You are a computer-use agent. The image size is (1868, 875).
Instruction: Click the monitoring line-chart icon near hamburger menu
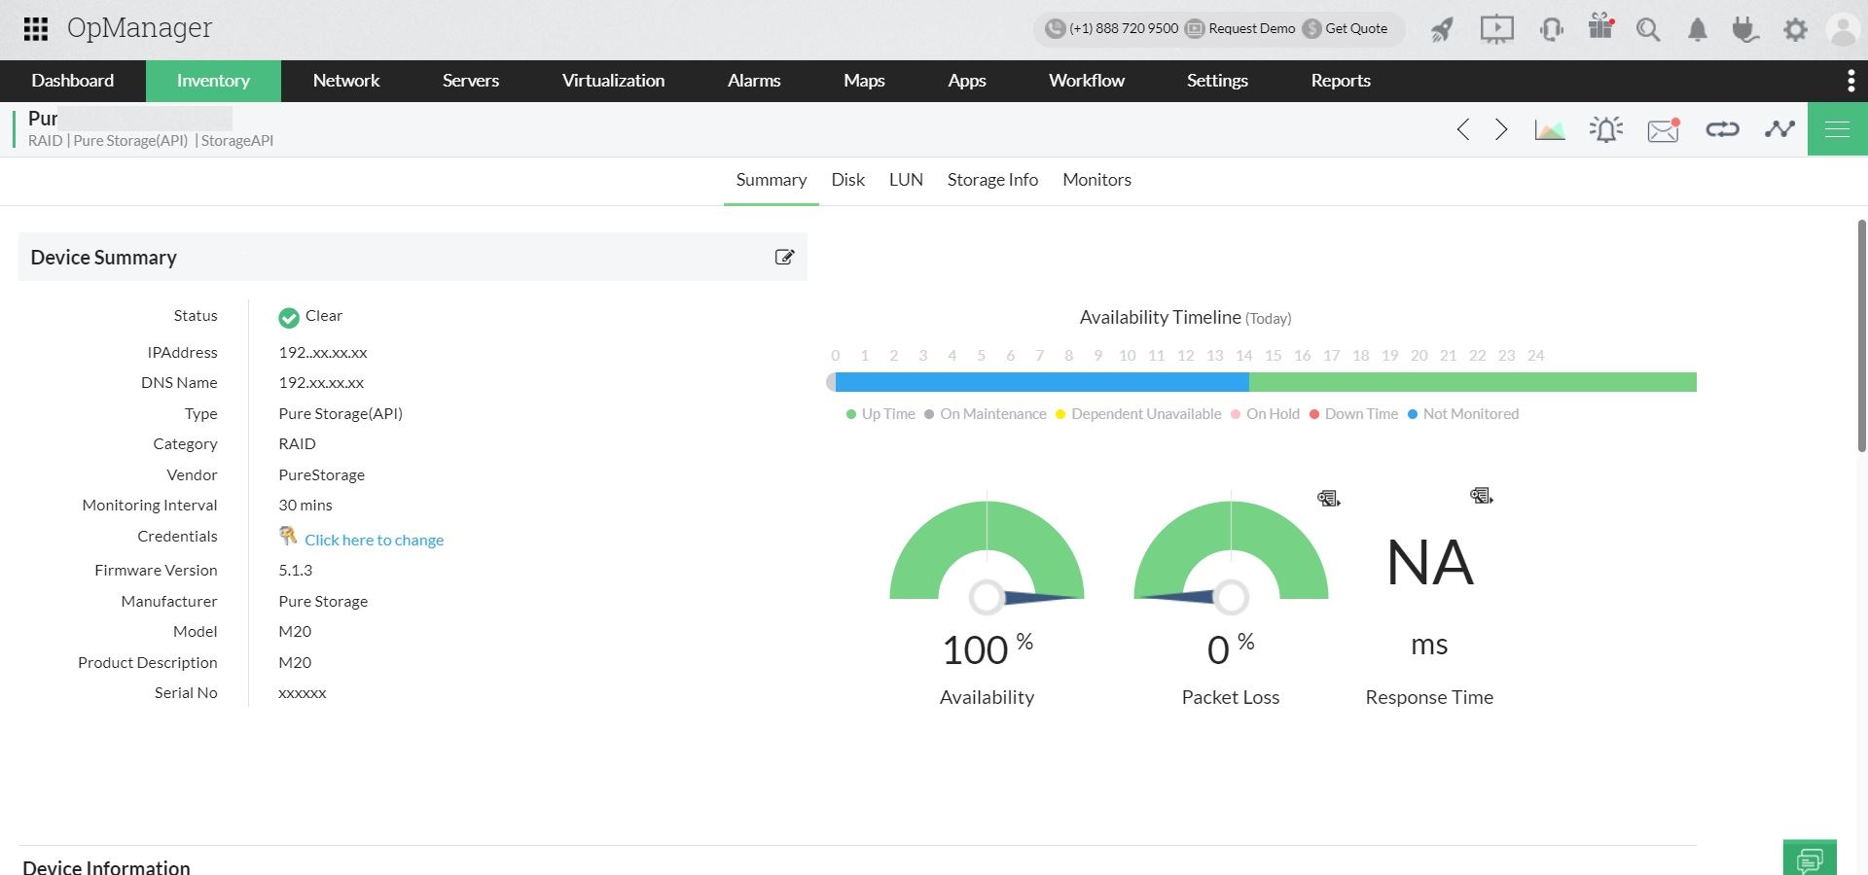[1779, 128]
